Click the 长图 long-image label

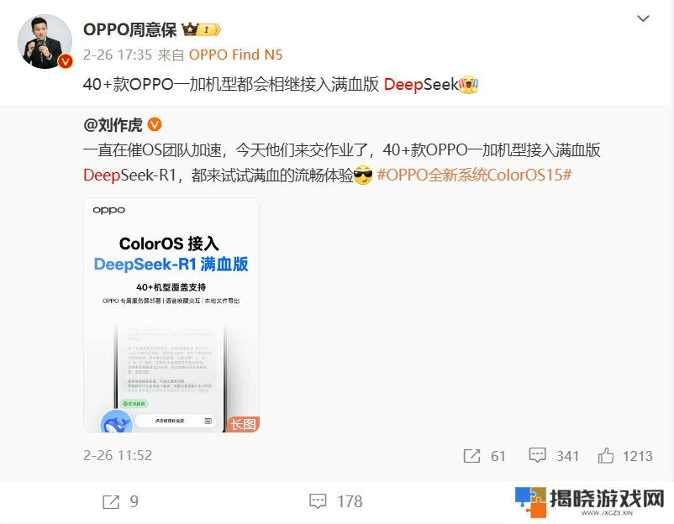(243, 424)
